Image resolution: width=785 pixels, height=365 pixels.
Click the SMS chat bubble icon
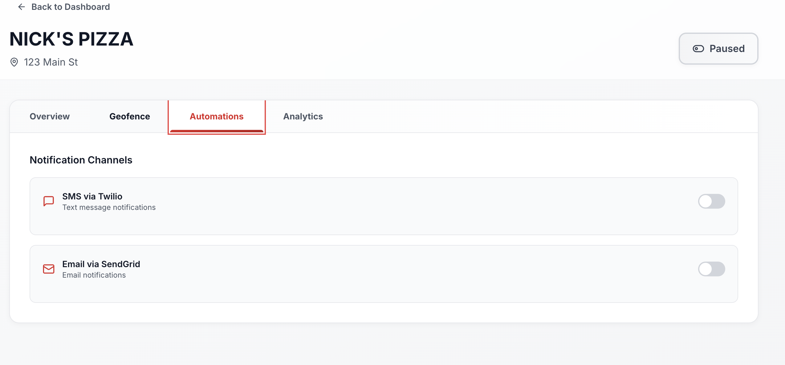(49, 201)
